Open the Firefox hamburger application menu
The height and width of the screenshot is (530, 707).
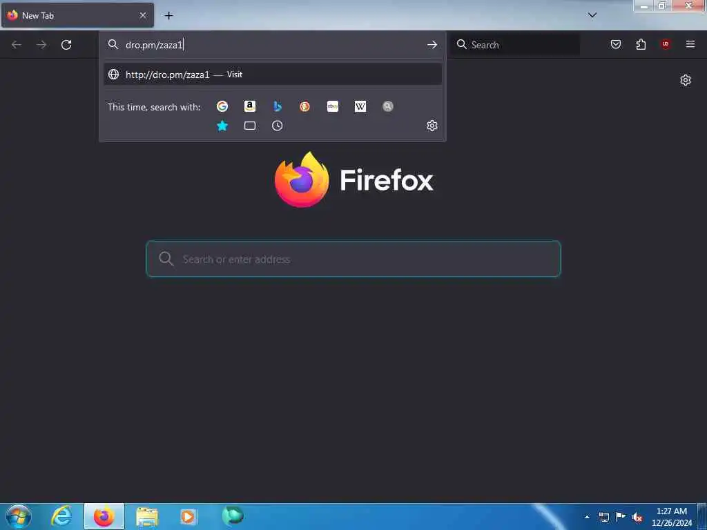690,44
